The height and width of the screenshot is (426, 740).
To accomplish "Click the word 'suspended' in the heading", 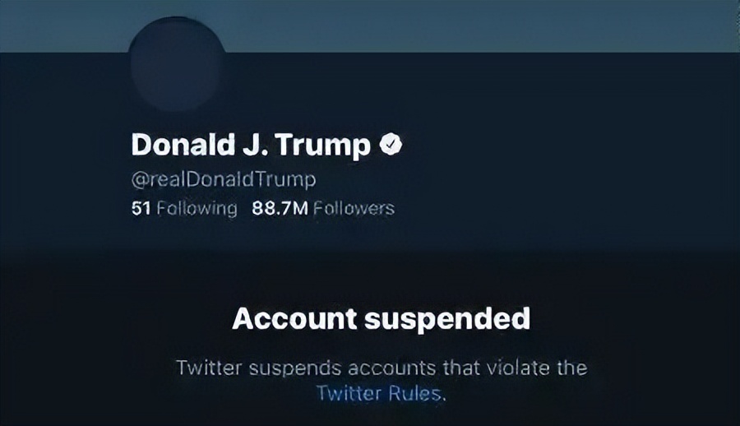I will click(448, 319).
